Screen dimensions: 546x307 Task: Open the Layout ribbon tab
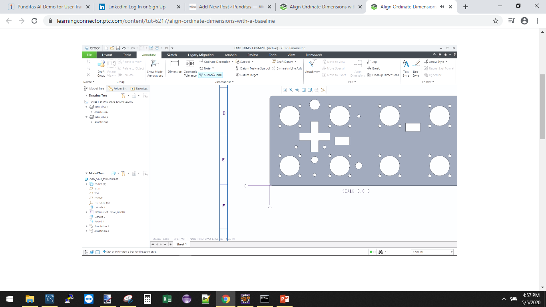pos(107,55)
